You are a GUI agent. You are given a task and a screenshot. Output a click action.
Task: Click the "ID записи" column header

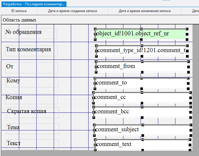tap(19, 11)
